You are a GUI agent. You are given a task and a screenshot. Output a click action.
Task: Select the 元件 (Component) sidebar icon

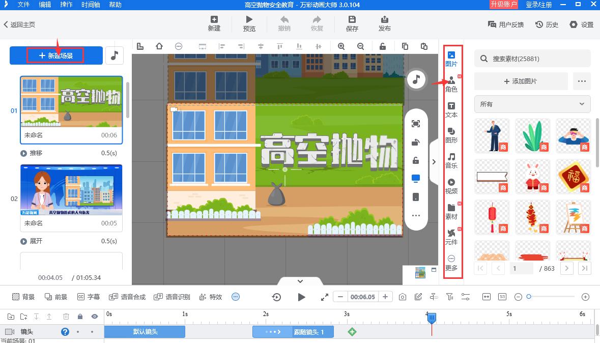point(450,237)
